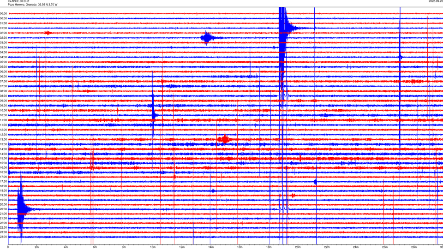Select the 19:30 trace time label
Screen dimensions: 443x249
pos(4,200)
